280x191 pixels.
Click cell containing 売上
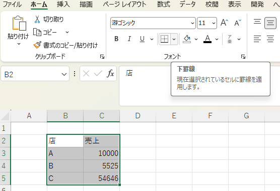coord(101,141)
